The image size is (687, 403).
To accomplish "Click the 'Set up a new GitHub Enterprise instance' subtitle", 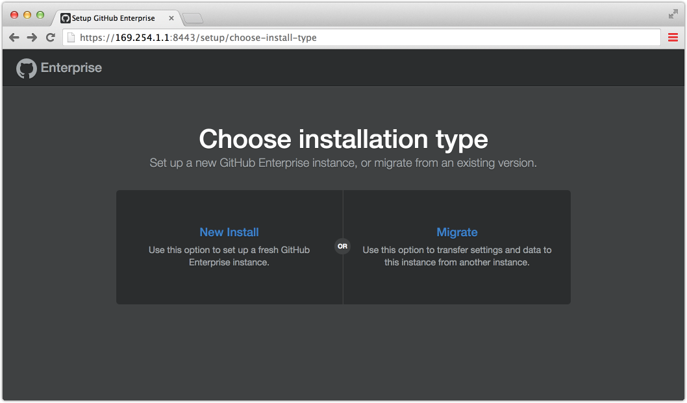I will click(343, 163).
